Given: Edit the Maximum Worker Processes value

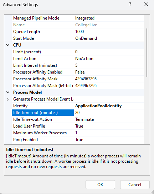Looking at the screenshot, I should coord(109,133).
